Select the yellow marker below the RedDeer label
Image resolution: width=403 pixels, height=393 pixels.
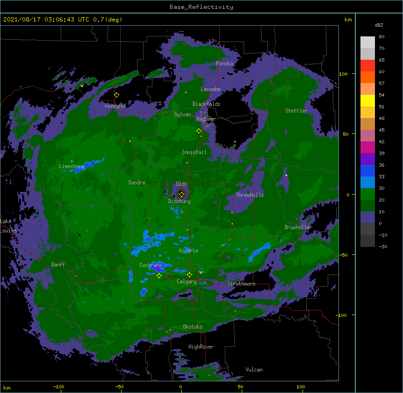199,131
